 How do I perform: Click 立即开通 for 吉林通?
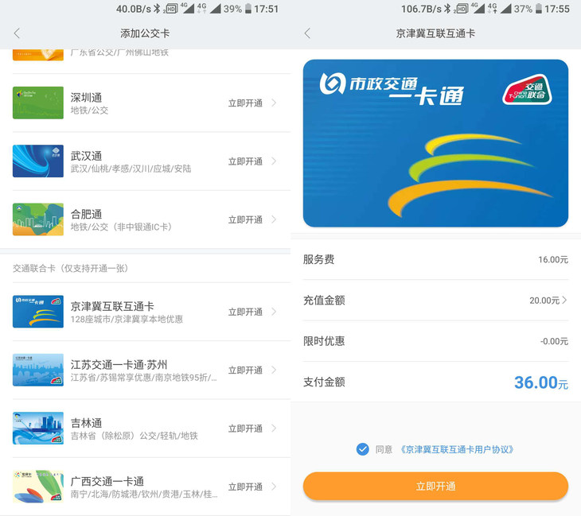coord(245,429)
